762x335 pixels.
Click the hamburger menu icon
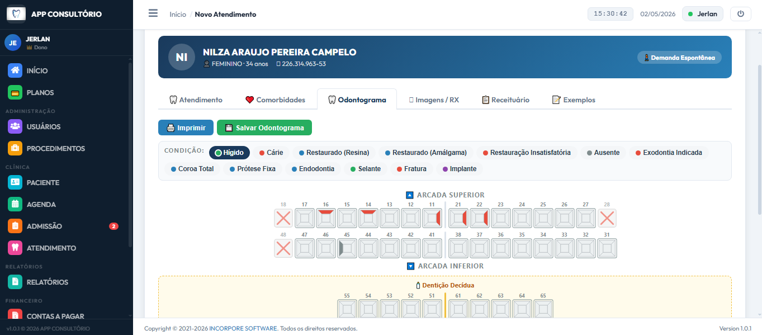tap(153, 13)
